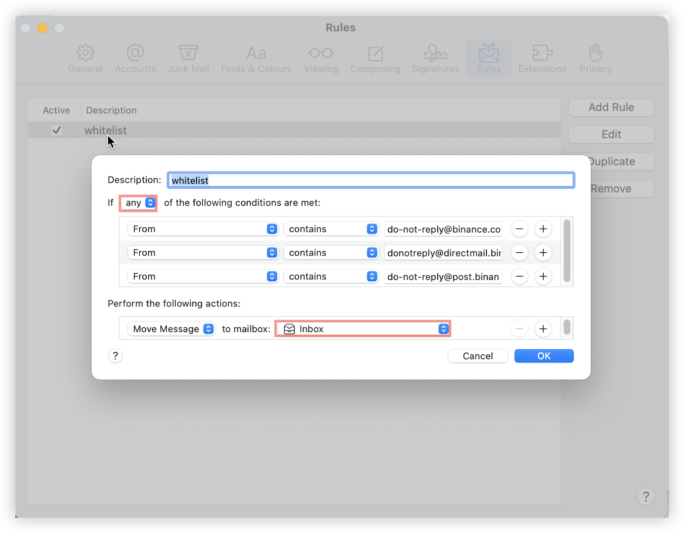Viewport: 684px width, 533px height.
Task: Open the Extensions puzzle icon
Action: click(542, 53)
